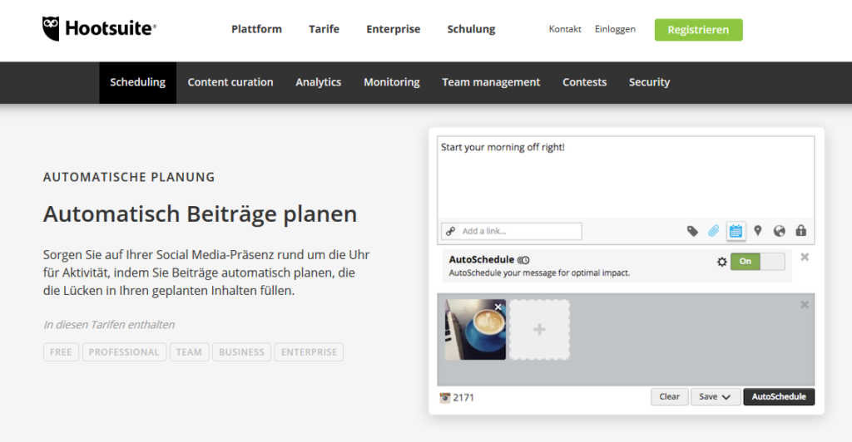Open the scheduling calendar icon
Image resolution: width=852 pixels, height=442 pixels.
[736, 232]
